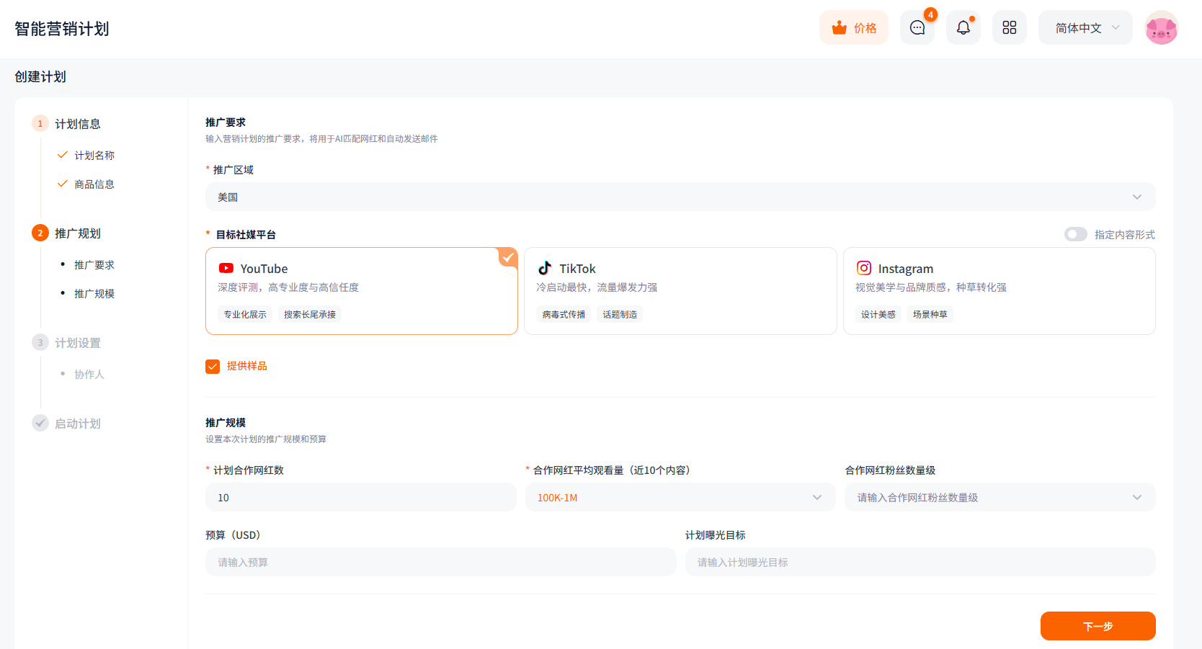Uncheck the 提供样品 checkbox
The width and height of the screenshot is (1202, 649).
pos(213,367)
